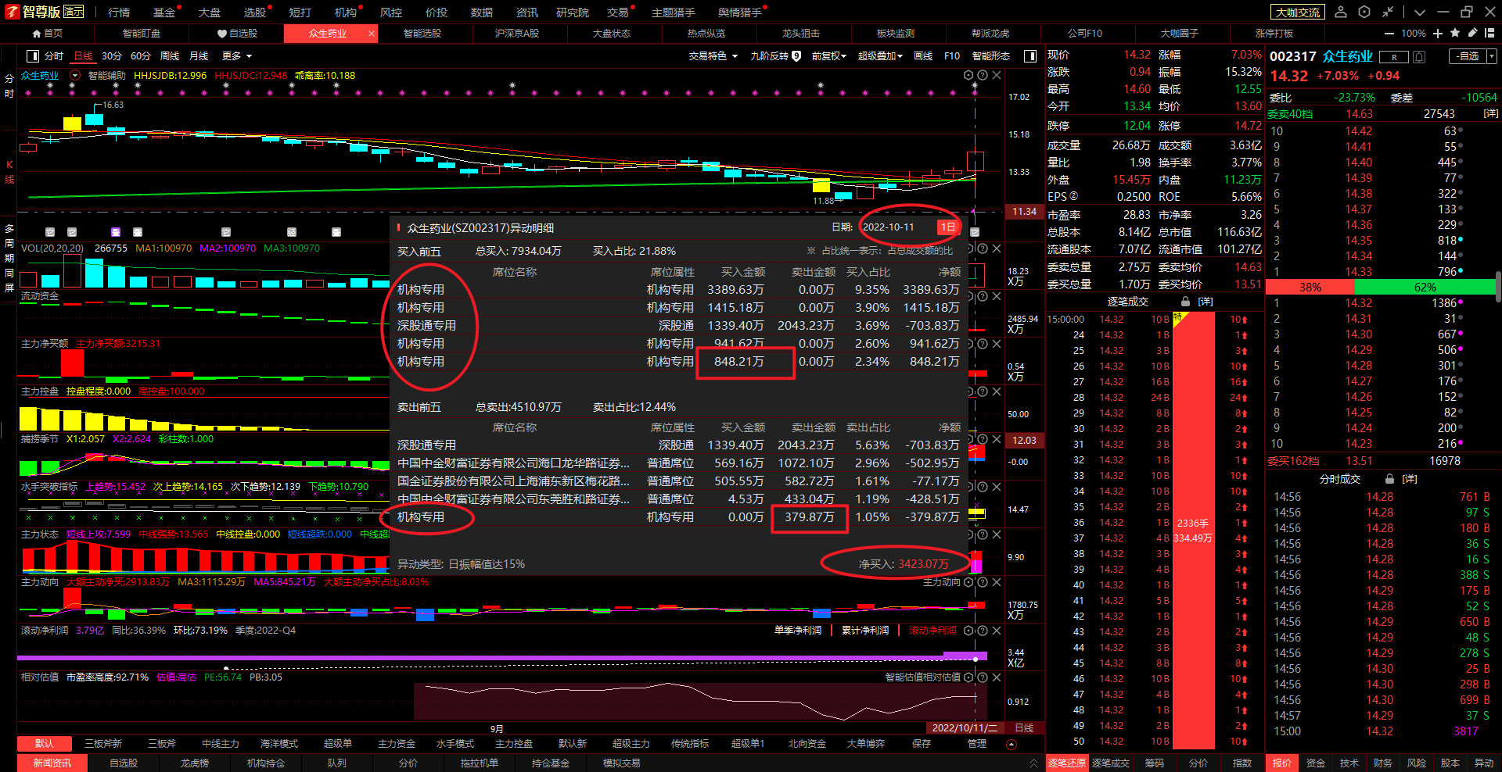Open the arrow dropdown beside -自选
1502x772 pixels.
point(1491,56)
